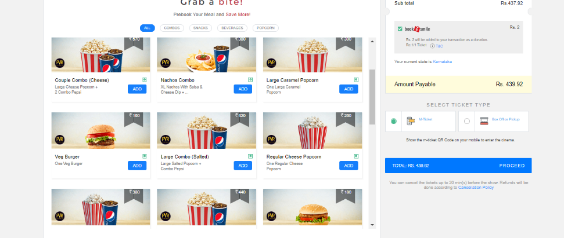
Task: Open the T&C link
Action: 439,46
